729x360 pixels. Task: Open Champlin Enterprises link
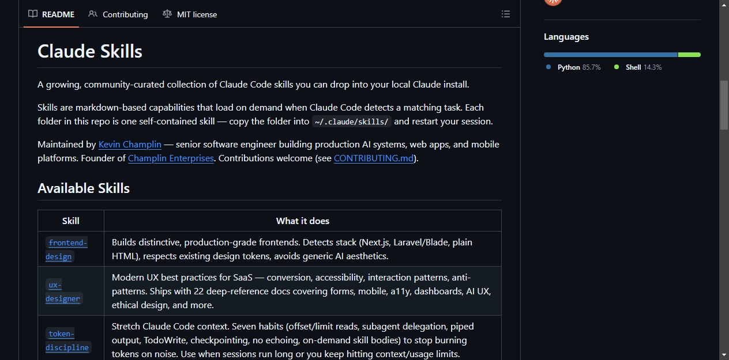171,158
